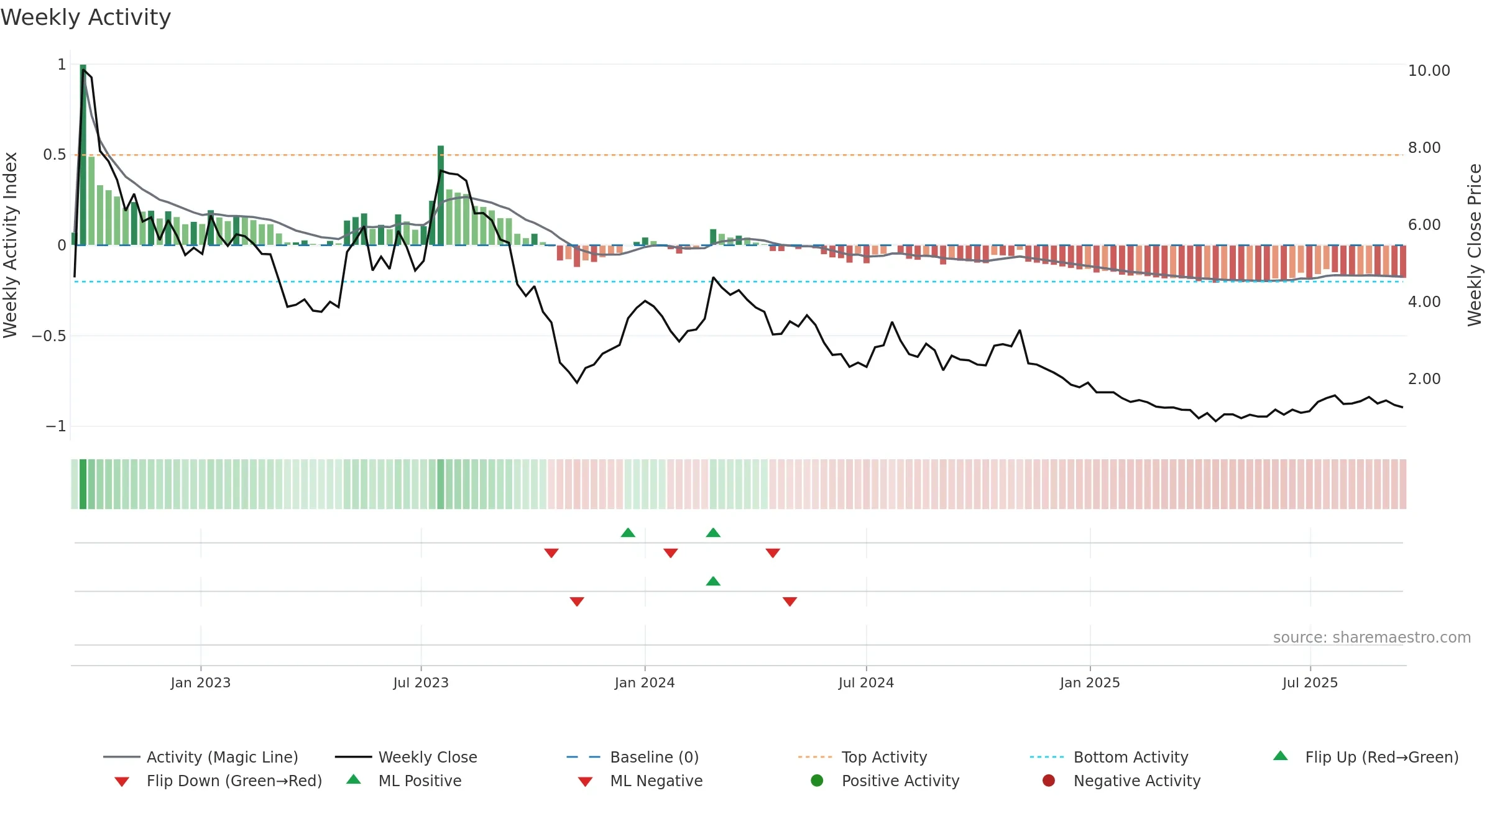This screenshot has height=839, width=1492.
Task: Click the source: sharemaestro.com text
Action: pos(1372,638)
